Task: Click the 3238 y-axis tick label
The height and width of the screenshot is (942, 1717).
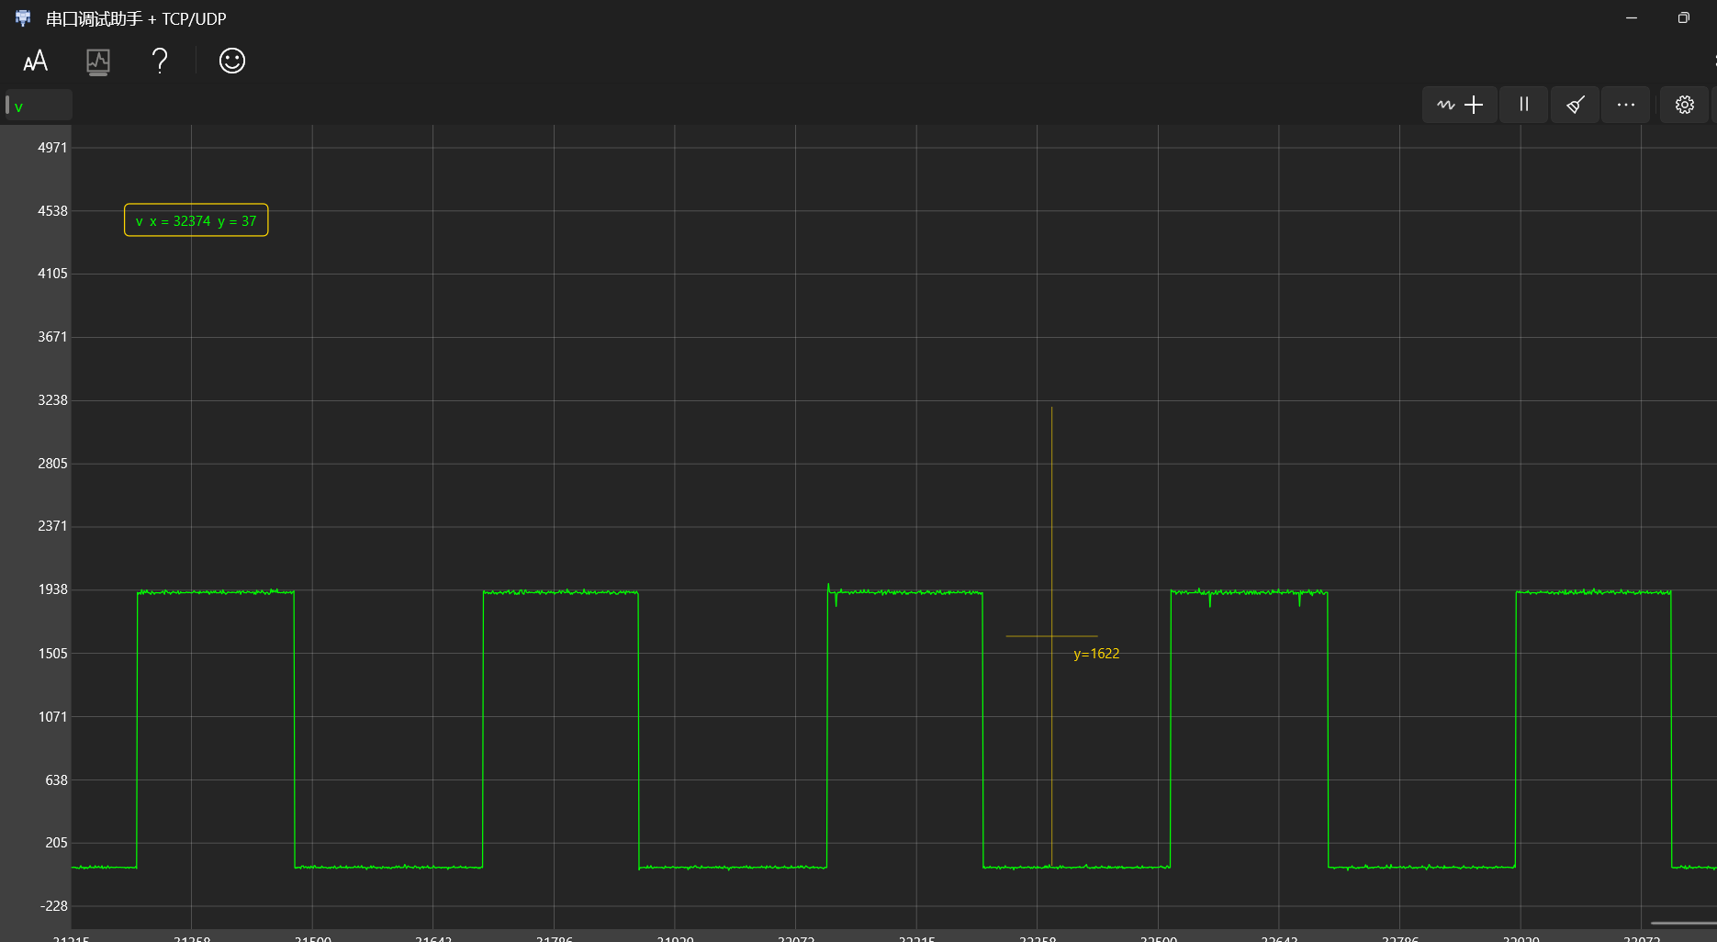Action: coord(52,400)
